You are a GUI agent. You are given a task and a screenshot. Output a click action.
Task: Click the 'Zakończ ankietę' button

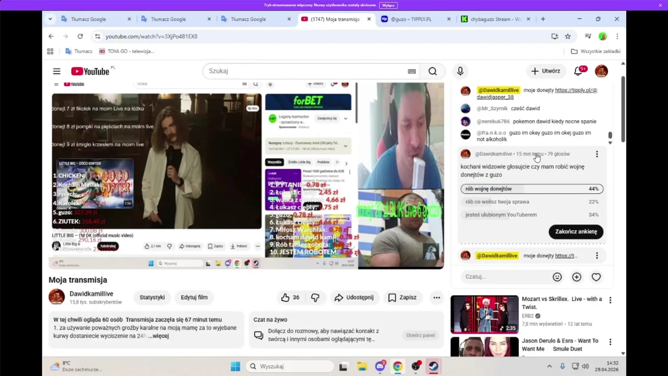tap(576, 231)
